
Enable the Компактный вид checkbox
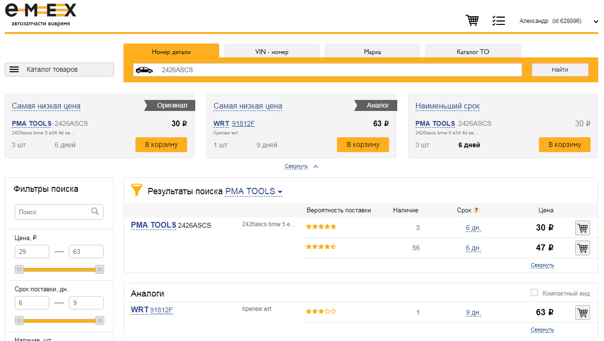pyautogui.click(x=534, y=293)
